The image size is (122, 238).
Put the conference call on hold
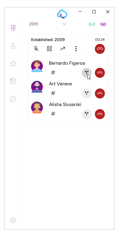click(49, 48)
